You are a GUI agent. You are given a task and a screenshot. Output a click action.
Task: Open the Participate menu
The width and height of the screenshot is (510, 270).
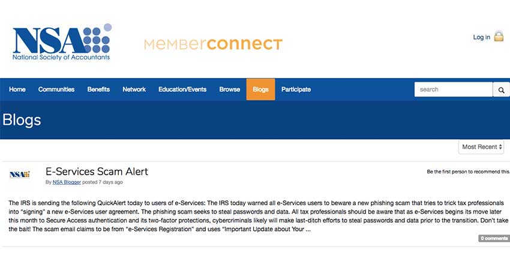tap(296, 89)
